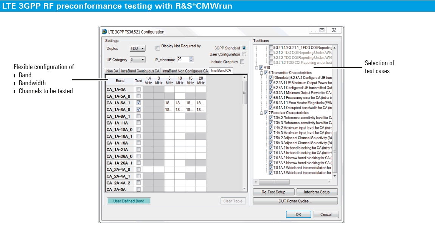Click the 20 MHz cell in the CA_1A-8A_0 row
This screenshot has width=435, height=232.
pyautogui.click(x=201, y=109)
